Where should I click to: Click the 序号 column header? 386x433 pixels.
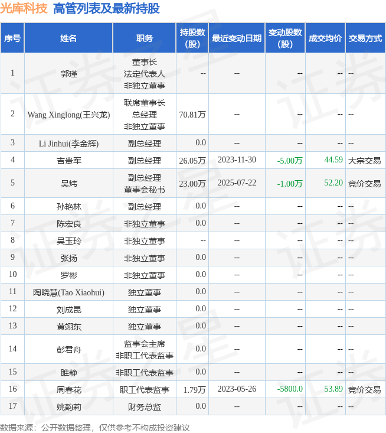(12, 38)
